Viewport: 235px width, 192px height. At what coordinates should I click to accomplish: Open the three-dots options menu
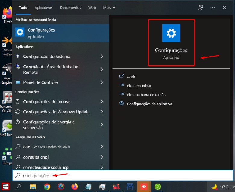[212, 8]
